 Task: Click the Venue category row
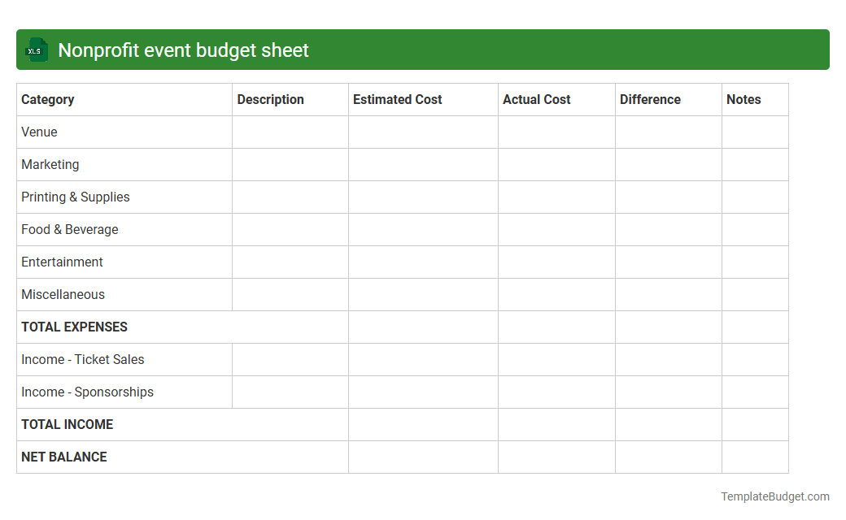pos(38,132)
